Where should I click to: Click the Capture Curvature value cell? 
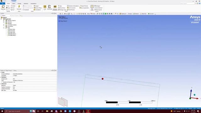click(x=35, y=87)
